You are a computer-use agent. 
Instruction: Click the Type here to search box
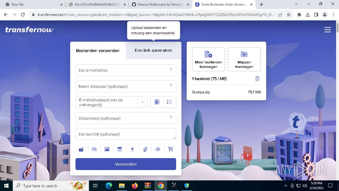[x=51, y=186]
